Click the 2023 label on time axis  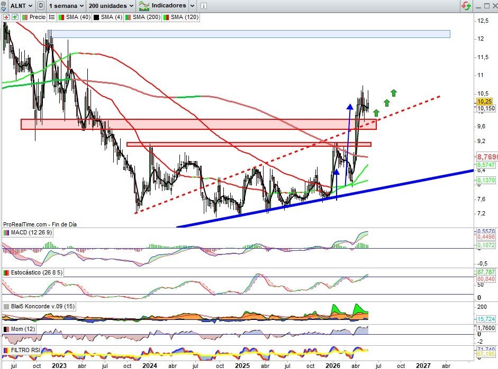(59, 365)
